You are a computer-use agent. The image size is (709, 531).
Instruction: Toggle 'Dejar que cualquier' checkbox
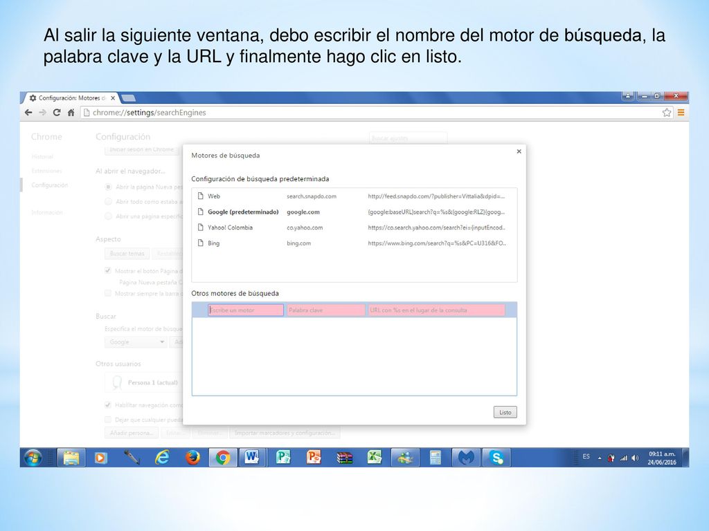(x=107, y=420)
